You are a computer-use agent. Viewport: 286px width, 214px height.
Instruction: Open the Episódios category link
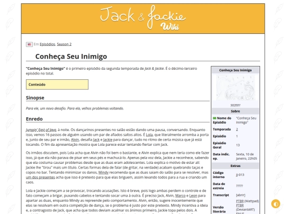[48, 44]
